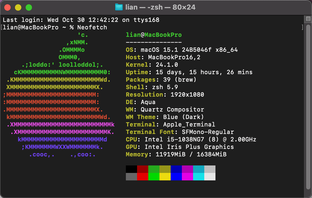Screen dimensions: 312x198
Task: Click the 'DE: Aqua' line
Action: tap(141, 102)
